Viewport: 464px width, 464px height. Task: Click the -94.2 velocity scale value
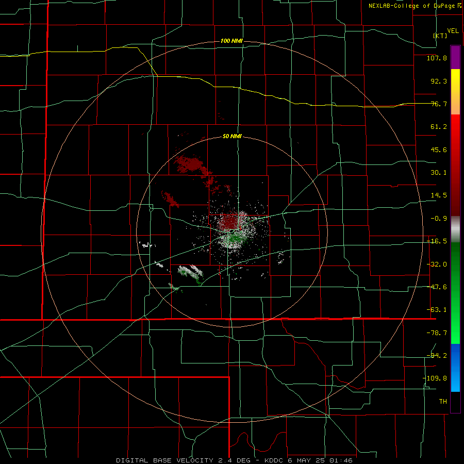tap(437, 356)
